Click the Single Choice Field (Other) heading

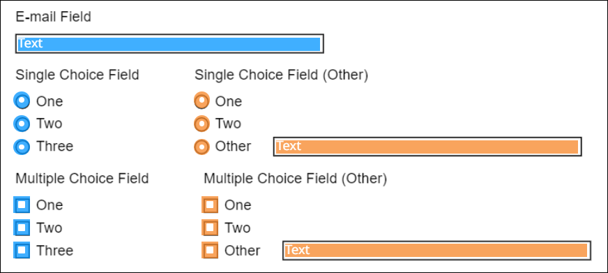click(281, 75)
